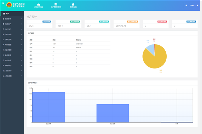Expand the 资产管理 sidebar chevron
This screenshot has width=202, height=134.
coord(22,34)
